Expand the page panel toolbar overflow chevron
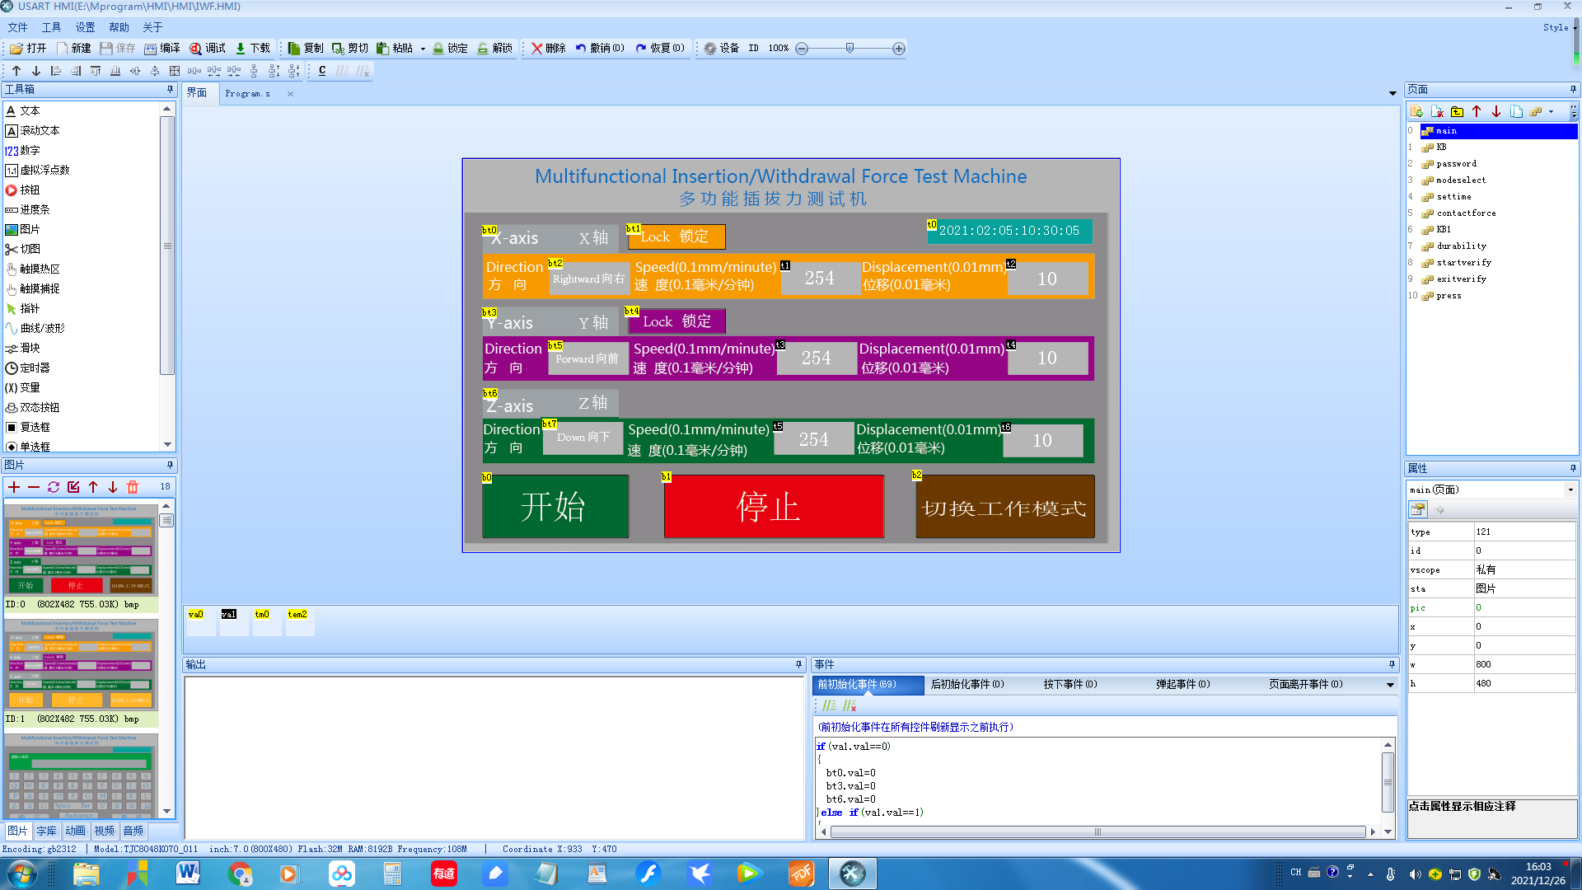This screenshot has height=890, width=1582. click(x=1574, y=111)
